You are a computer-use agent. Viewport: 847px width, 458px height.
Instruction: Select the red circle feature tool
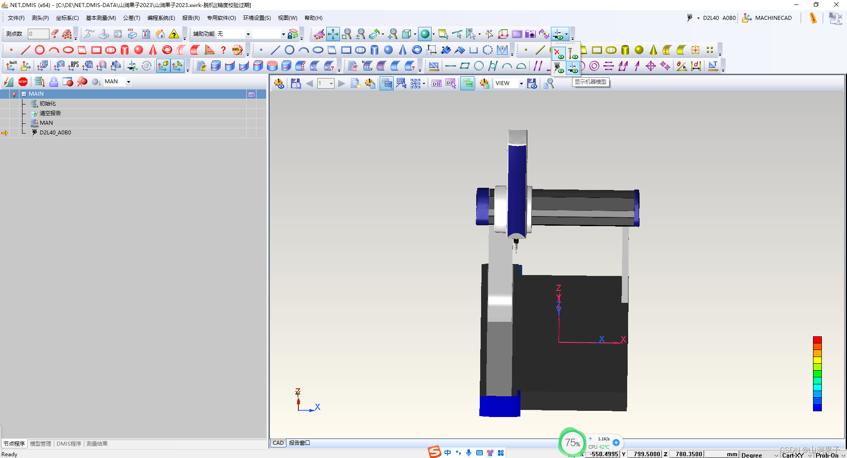pos(40,50)
